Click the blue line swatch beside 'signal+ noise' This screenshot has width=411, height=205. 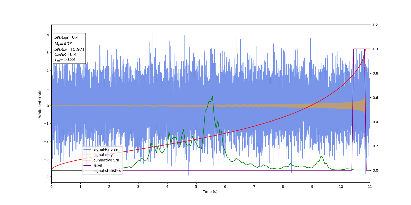coord(87,149)
